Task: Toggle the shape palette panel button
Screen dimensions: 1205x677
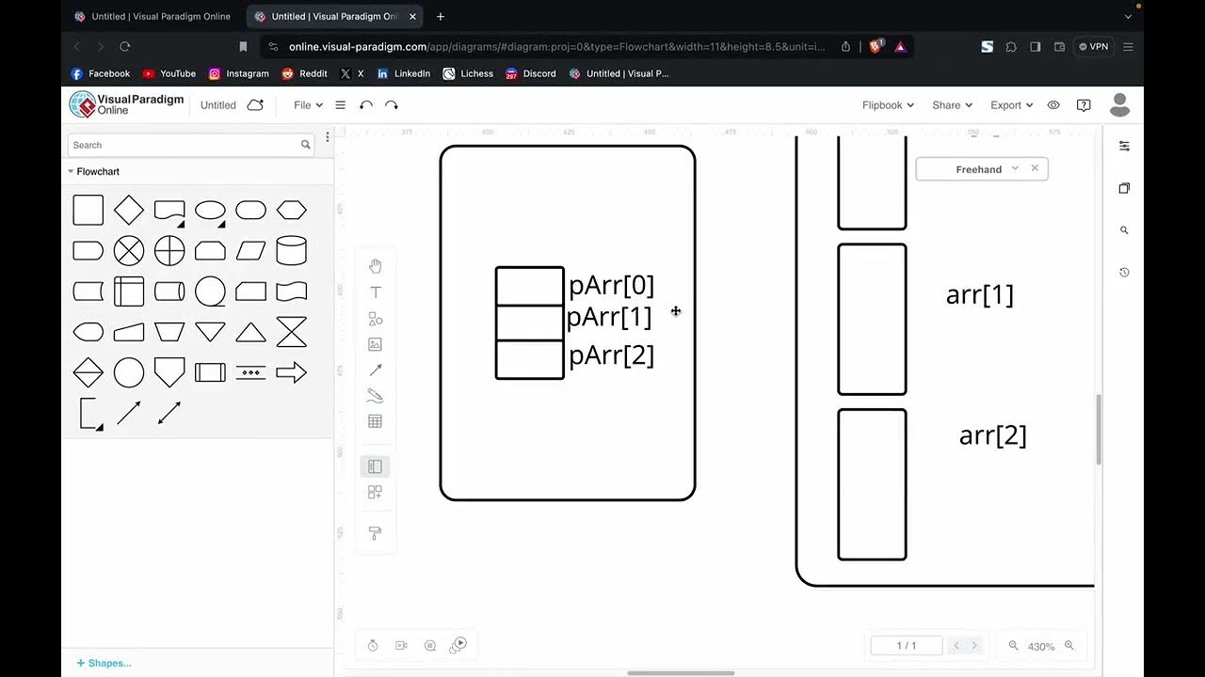Action: [x=375, y=466]
